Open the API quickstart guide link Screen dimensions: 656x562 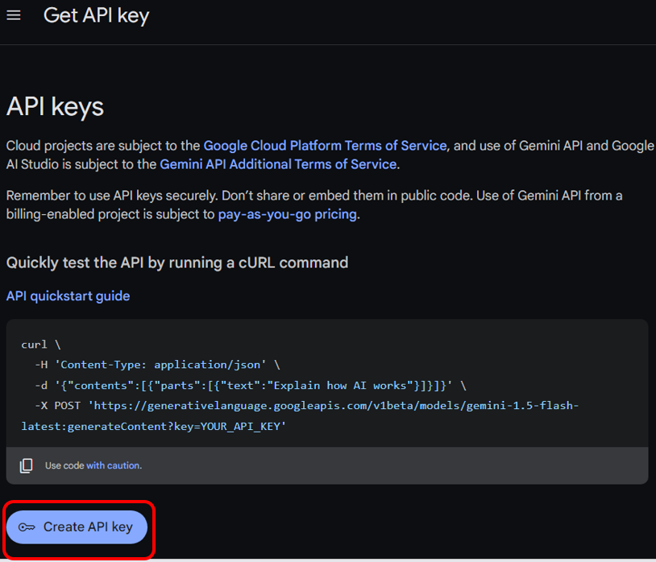click(x=68, y=295)
